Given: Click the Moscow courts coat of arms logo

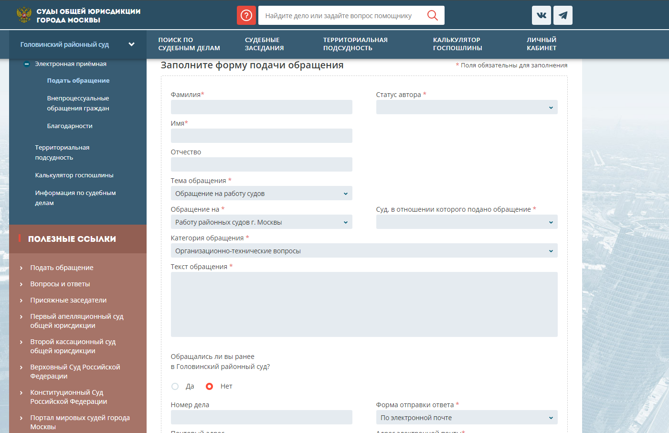Looking at the screenshot, I should point(24,15).
